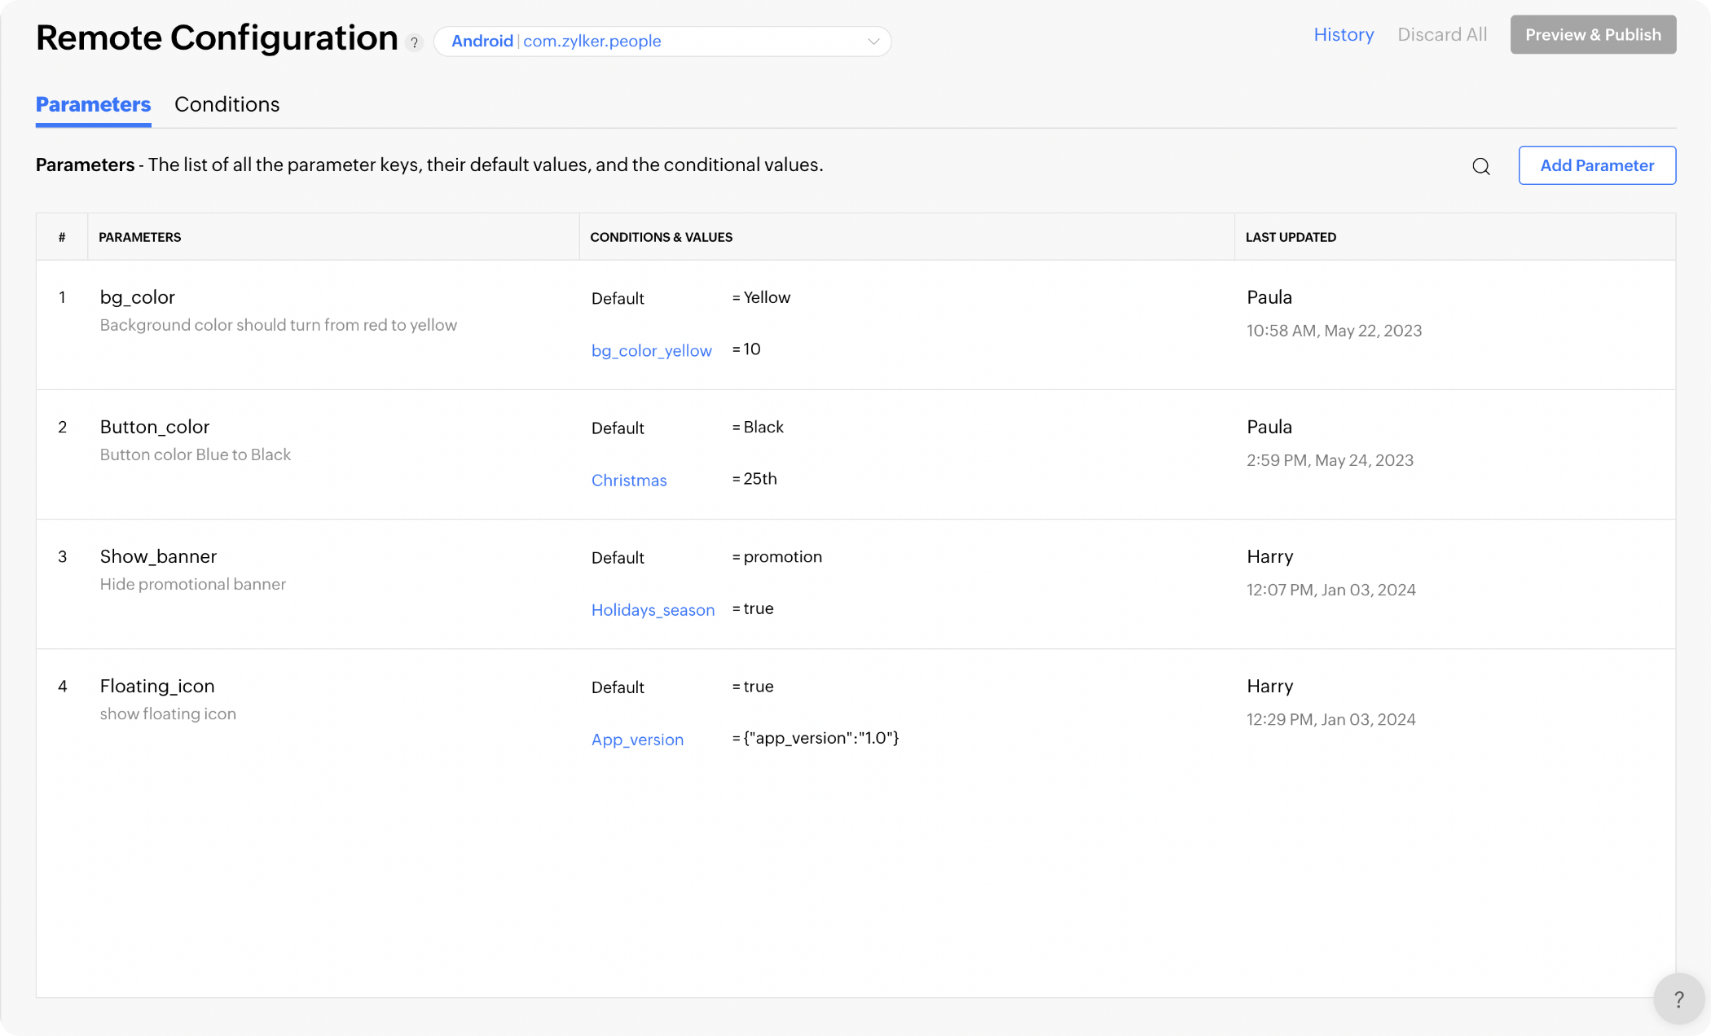Open the Holidays_season condition link
Screen dimensions: 1711x1036
click(x=653, y=609)
